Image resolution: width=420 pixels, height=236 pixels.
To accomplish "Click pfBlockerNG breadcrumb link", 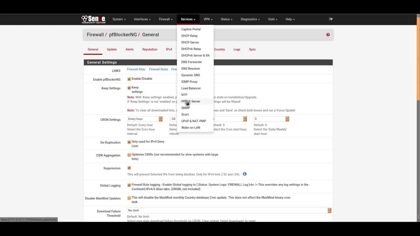I will [123, 34].
